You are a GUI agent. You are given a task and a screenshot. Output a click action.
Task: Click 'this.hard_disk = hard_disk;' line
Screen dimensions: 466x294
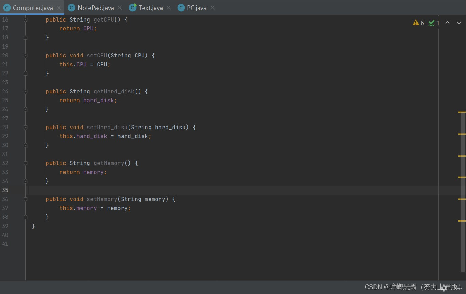(x=105, y=136)
